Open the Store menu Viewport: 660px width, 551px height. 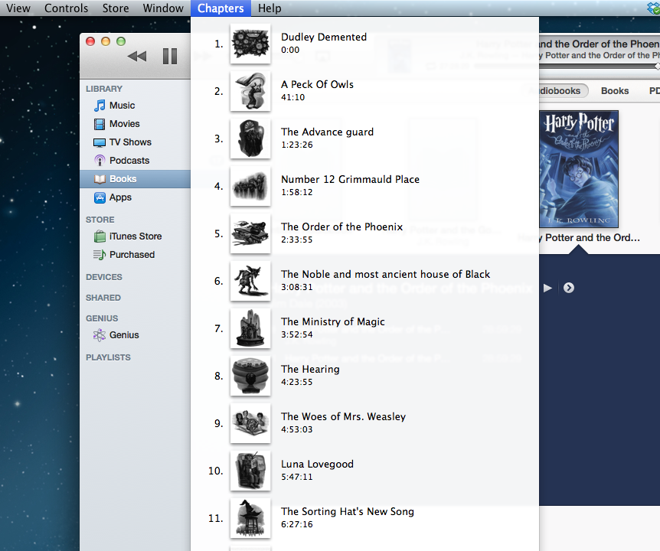tap(116, 8)
